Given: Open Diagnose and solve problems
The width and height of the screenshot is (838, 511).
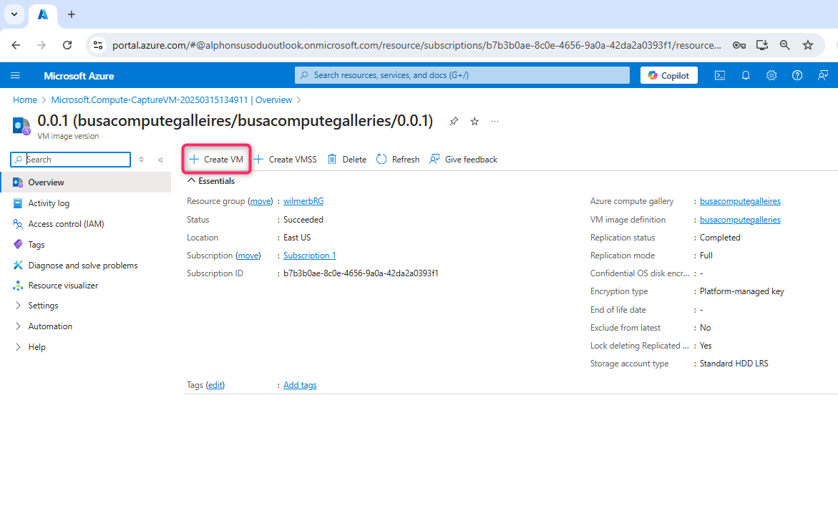Looking at the screenshot, I should pos(83,265).
